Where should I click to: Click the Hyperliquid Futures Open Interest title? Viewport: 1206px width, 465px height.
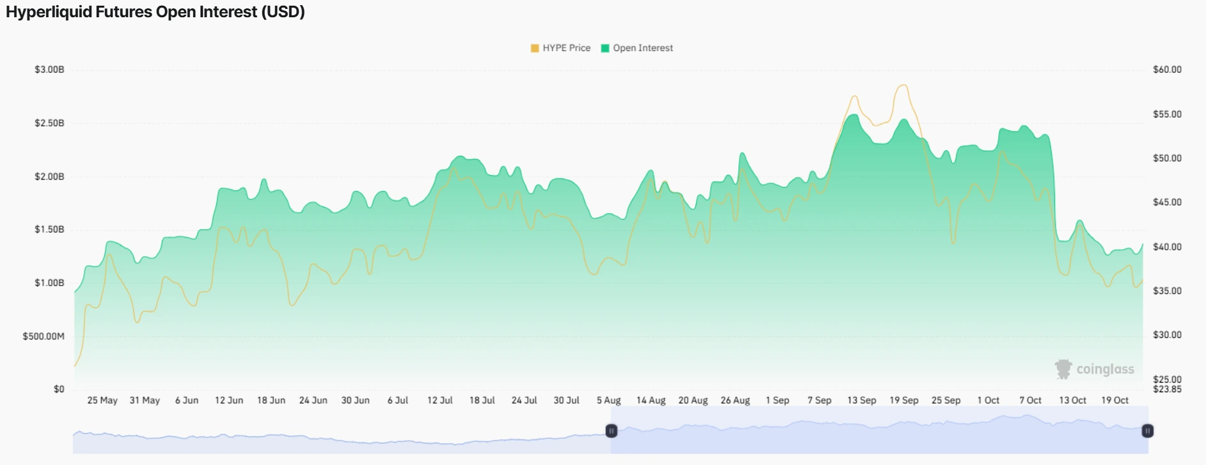(155, 12)
